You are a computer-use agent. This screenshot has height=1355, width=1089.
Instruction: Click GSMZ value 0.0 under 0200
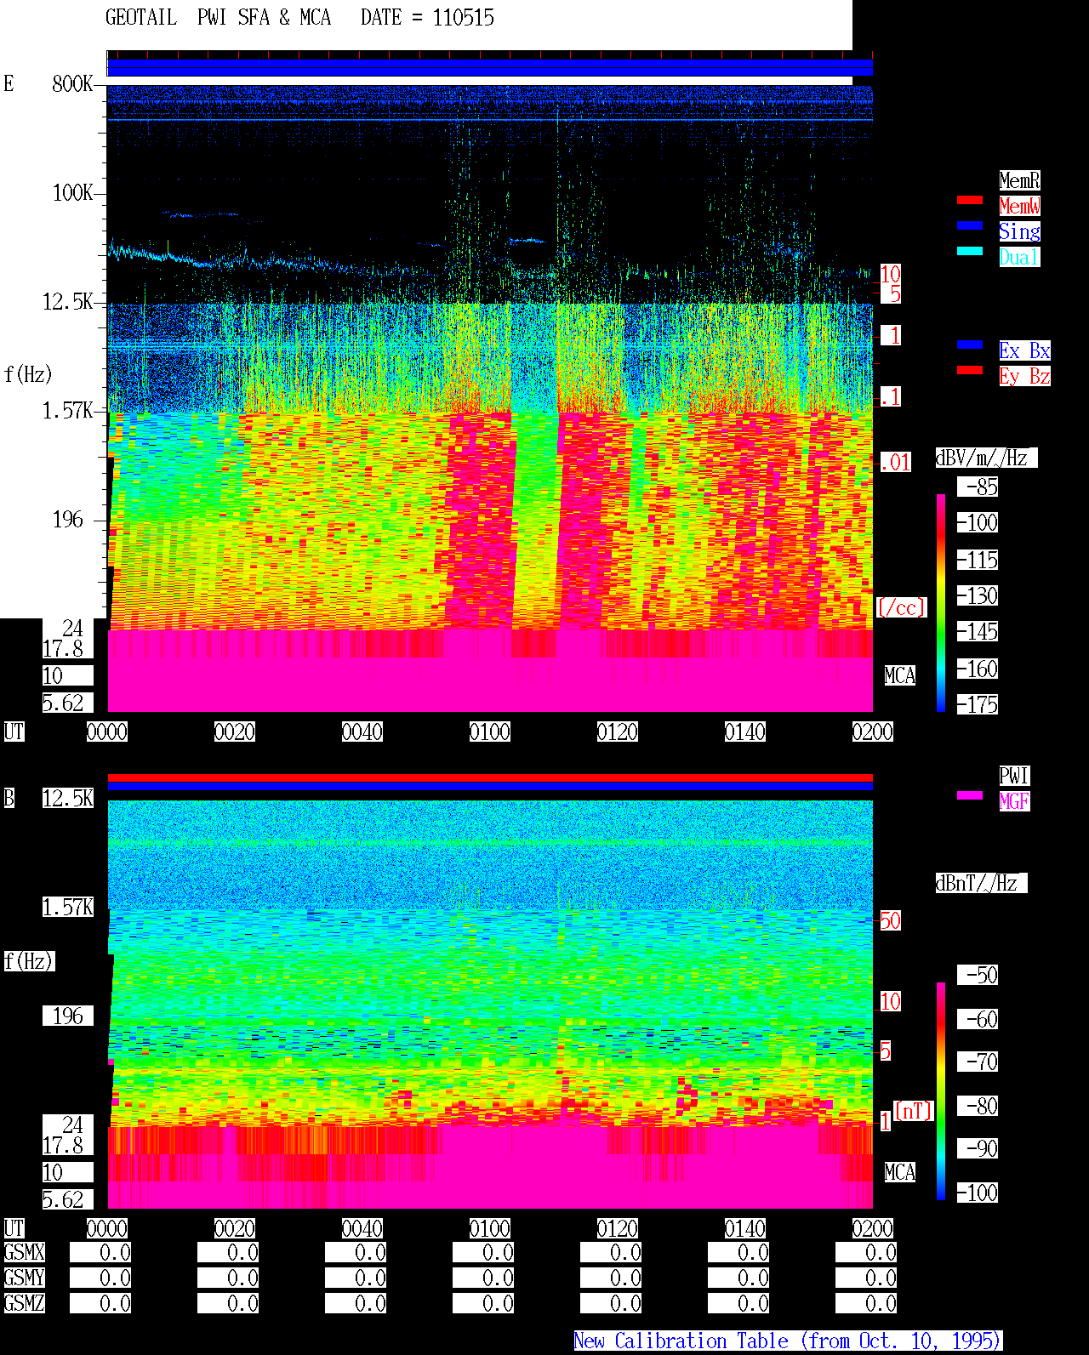pyautogui.click(x=866, y=1303)
